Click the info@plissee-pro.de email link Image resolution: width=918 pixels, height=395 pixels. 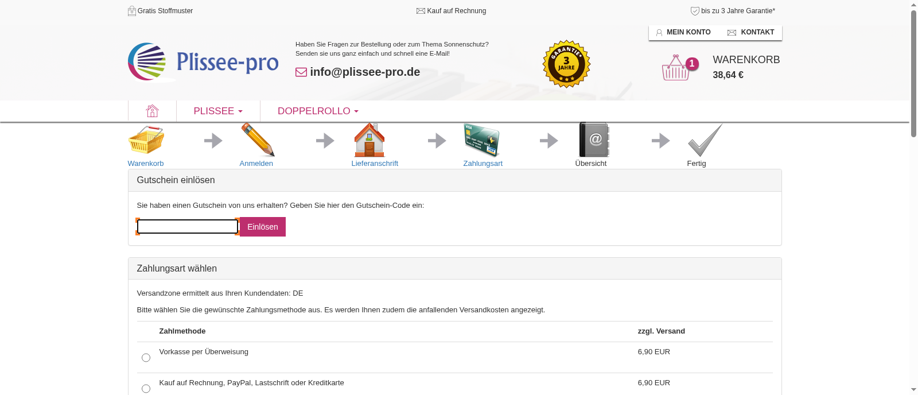point(365,72)
